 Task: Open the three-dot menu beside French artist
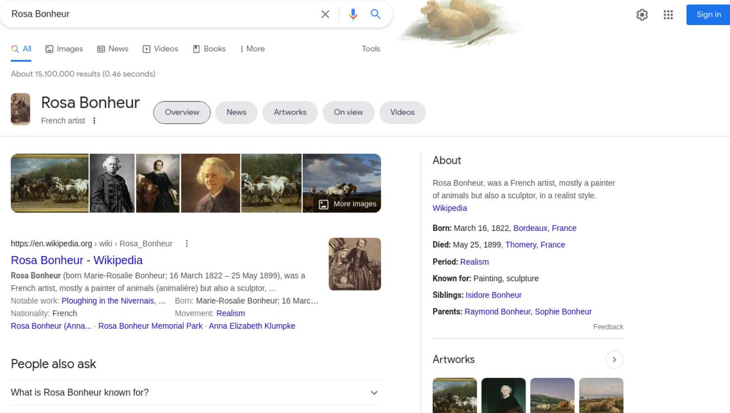[94, 120]
